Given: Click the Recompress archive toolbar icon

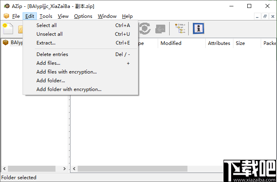Looking at the screenshot, I should click(160, 29).
